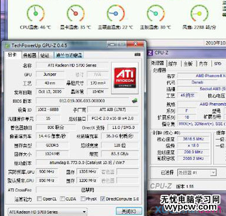Viewport: 226px width, 216px height.
Task: Click the shaders field 800 联合
Action: tap(56, 128)
